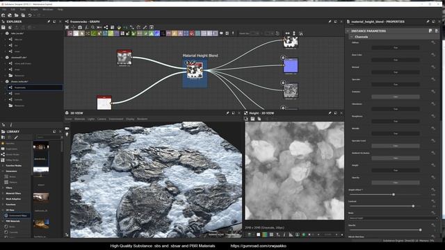Expand the Filters category in Library
The height and width of the screenshot is (250, 445).
(3, 187)
